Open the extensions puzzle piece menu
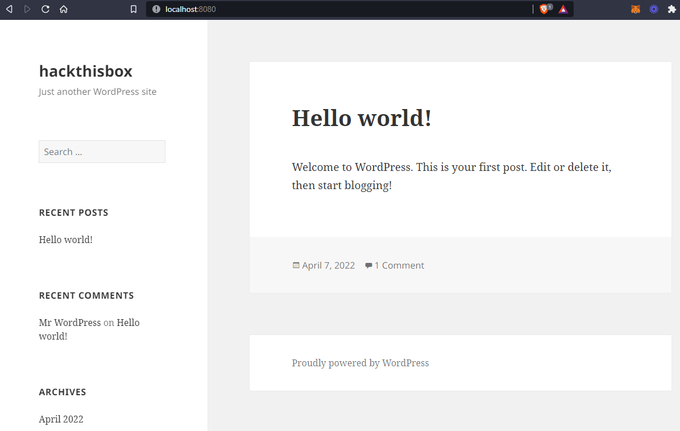Viewport: 680px width, 431px height. point(672,9)
